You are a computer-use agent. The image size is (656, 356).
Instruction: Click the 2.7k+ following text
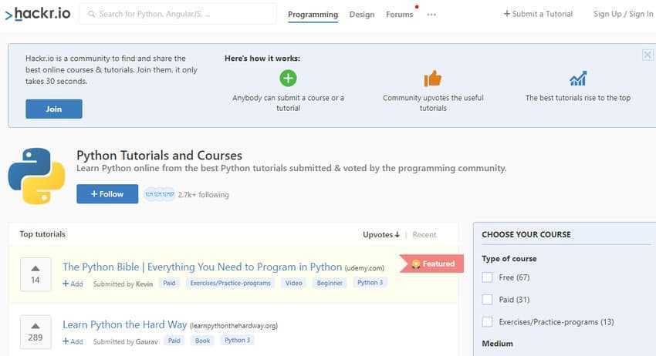tap(203, 195)
